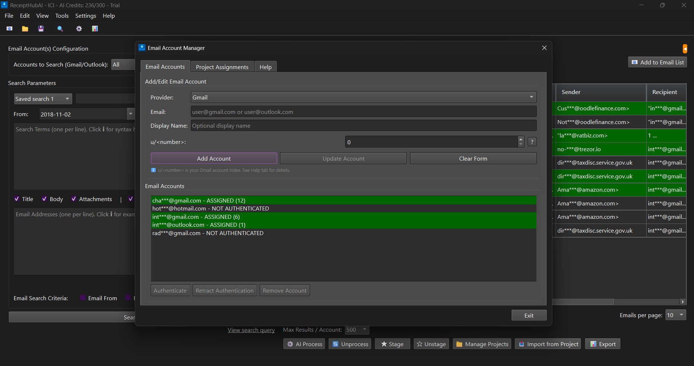Click the floppy disk save icon
Screen dimensions: 694x366
coord(41,29)
